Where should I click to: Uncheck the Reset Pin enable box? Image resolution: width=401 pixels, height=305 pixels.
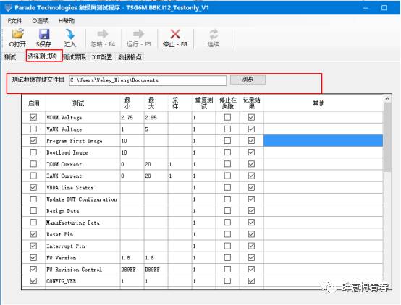tap(33, 234)
